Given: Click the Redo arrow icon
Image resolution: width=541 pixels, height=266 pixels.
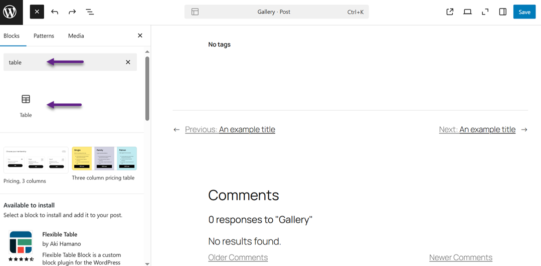Looking at the screenshot, I should (x=72, y=12).
